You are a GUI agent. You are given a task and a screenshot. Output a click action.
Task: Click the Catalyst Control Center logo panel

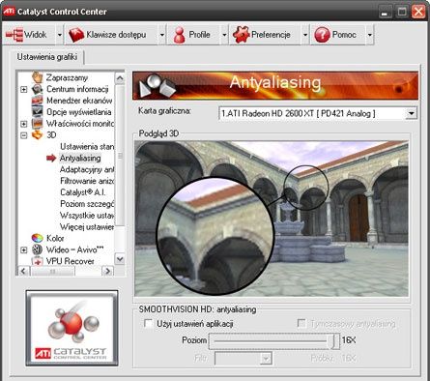pyautogui.click(x=72, y=328)
